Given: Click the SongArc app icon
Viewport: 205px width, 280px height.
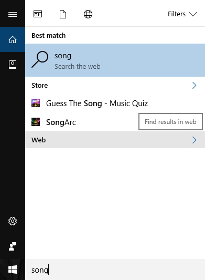Looking at the screenshot, I should tap(36, 122).
